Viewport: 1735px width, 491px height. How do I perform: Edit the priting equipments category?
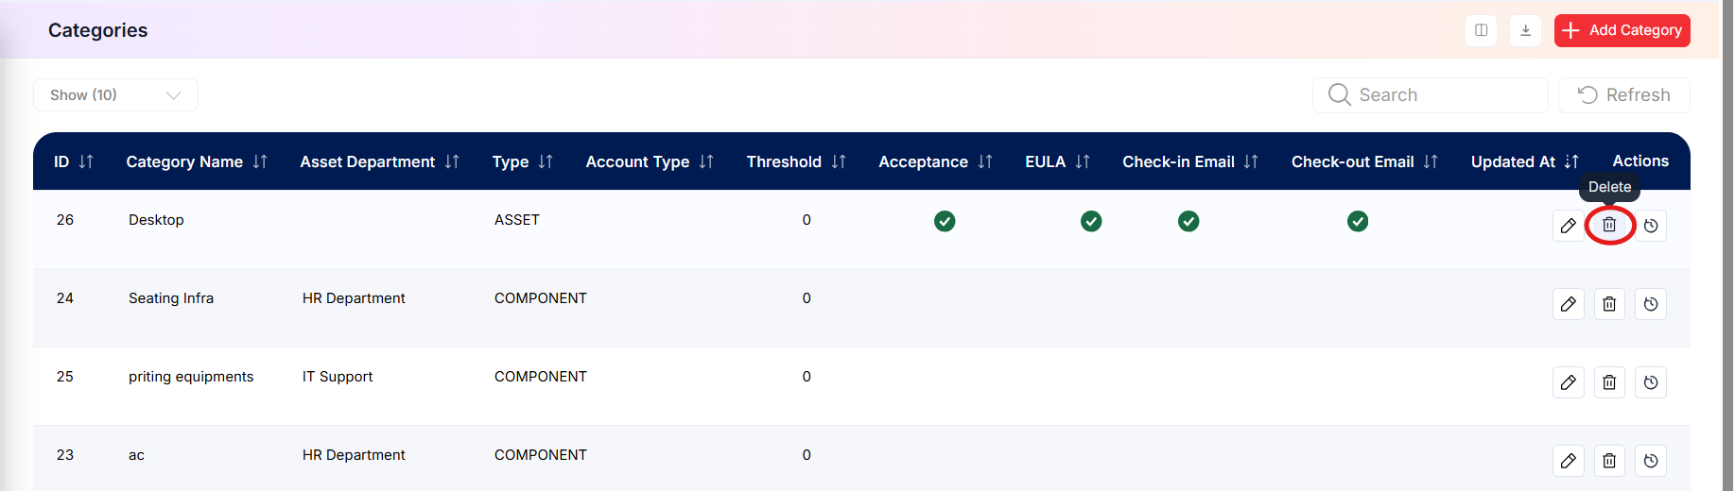(1569, 382)
